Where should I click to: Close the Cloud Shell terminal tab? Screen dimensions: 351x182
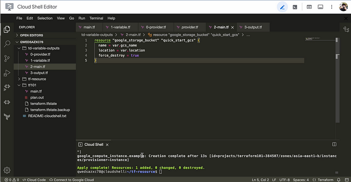click(x=107, y=145)
